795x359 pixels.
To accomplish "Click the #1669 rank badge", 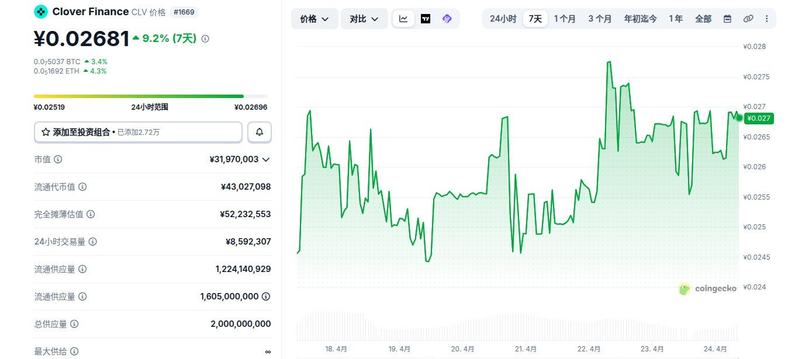I will (184, 12).
